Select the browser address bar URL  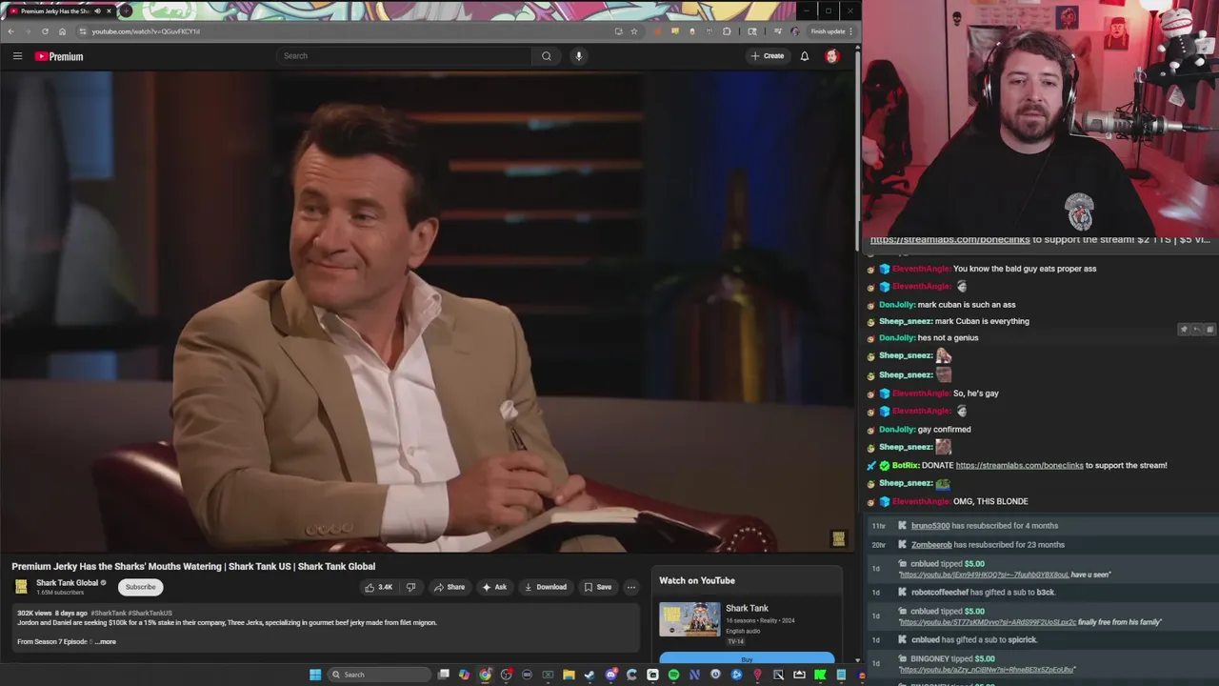tap(146, 31)
